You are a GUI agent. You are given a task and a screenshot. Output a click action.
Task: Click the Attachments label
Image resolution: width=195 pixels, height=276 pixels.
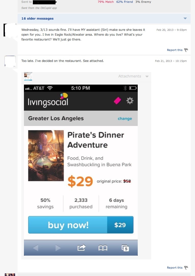tap(130, 76)
